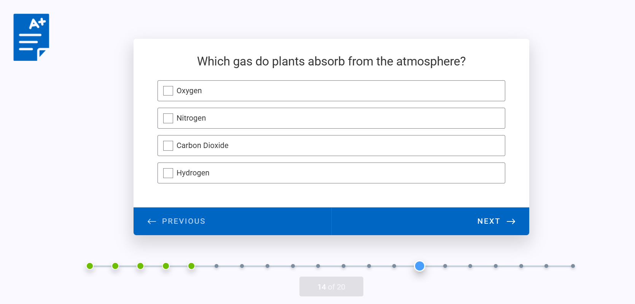Go to the previous question via PREVIOUS
635x304 pixels.
(x=232, y=221)
